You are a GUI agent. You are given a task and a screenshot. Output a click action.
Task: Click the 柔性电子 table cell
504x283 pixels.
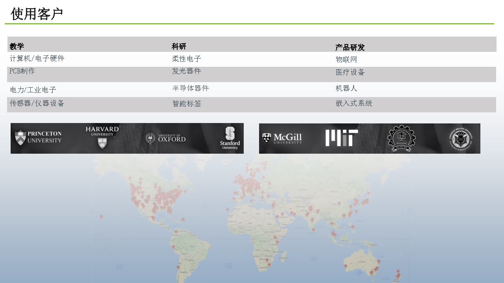[187, 59]
